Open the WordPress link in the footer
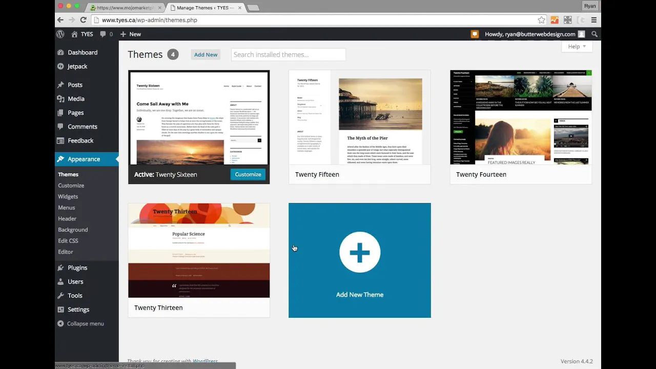Image resolution: width=656 pixels, height=369 pixels. [205, 361]
